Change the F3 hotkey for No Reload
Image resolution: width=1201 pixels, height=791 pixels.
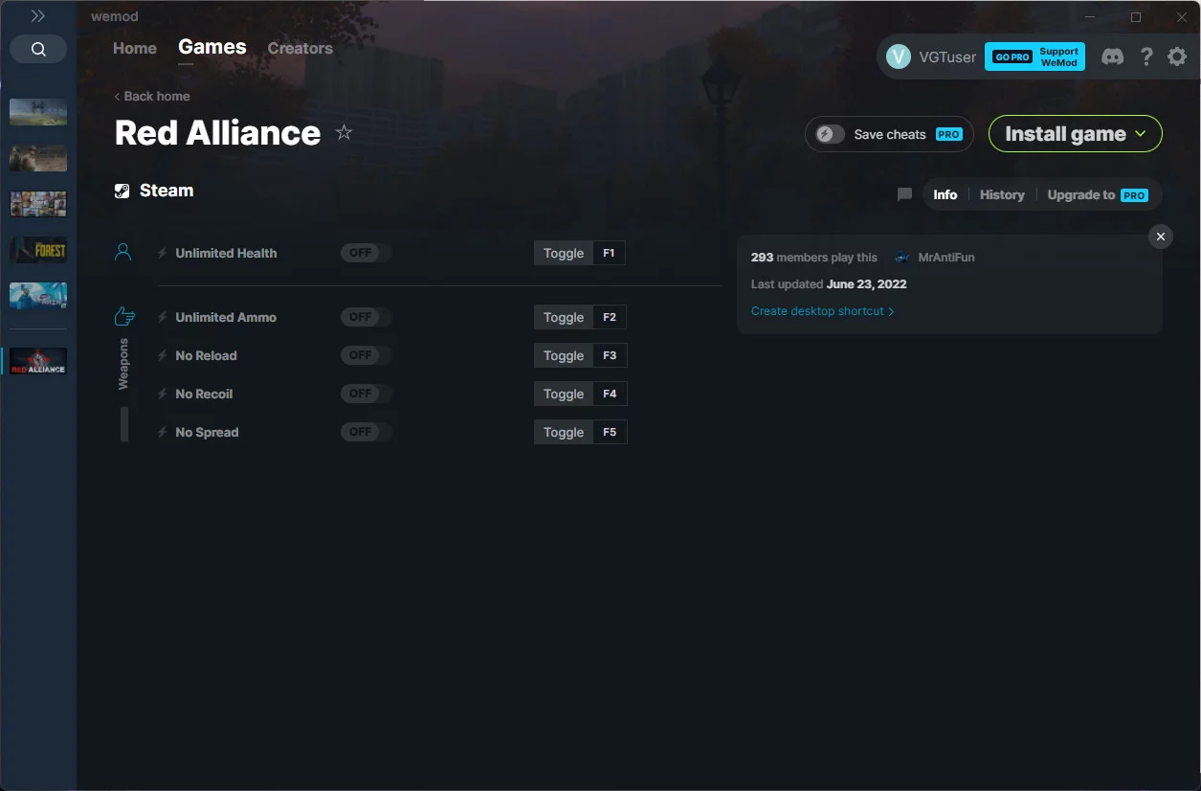click(x=610, y=355)
